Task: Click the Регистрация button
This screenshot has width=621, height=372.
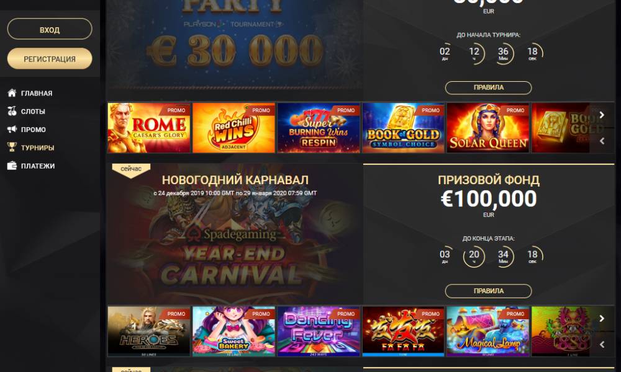Action: pyautogui.click(x=50, y=58)
